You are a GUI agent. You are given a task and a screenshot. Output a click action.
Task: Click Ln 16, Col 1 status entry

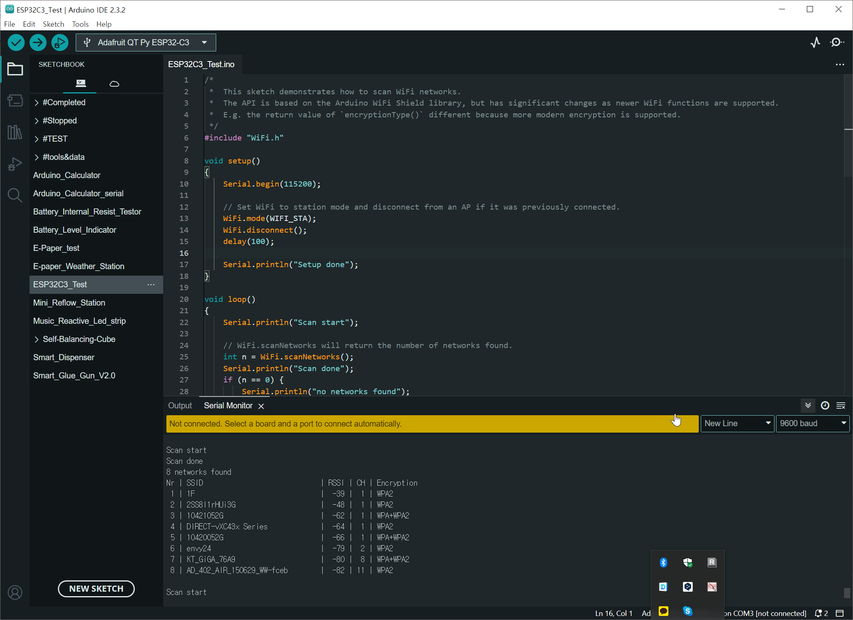tap(614, 613)
